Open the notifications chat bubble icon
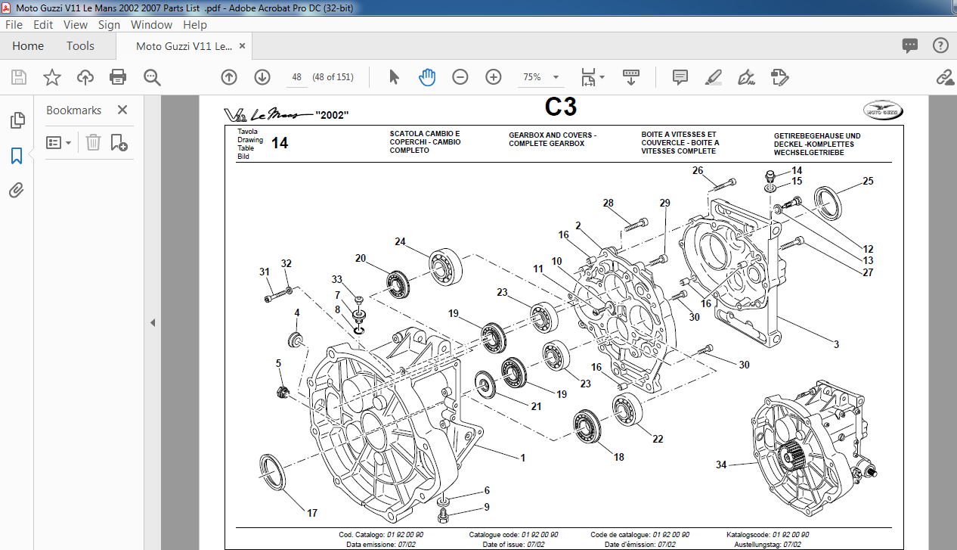 click(910, 45)
